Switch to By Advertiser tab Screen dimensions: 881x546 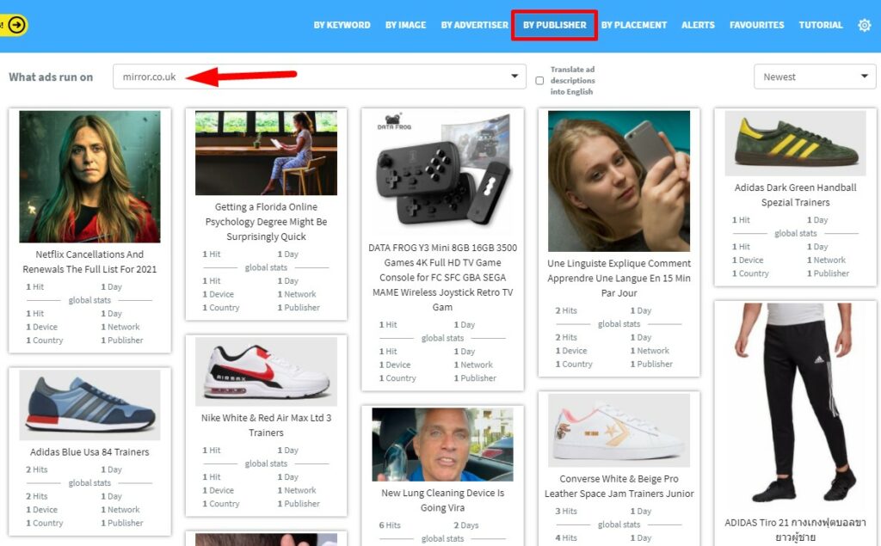474,25
